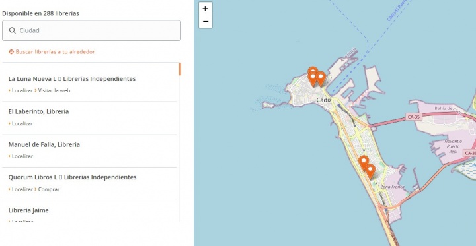Select the lower map pin near Zona Franca
This screenshot has width=476, height=246.
pyautogui.click(x=370, y=171)
